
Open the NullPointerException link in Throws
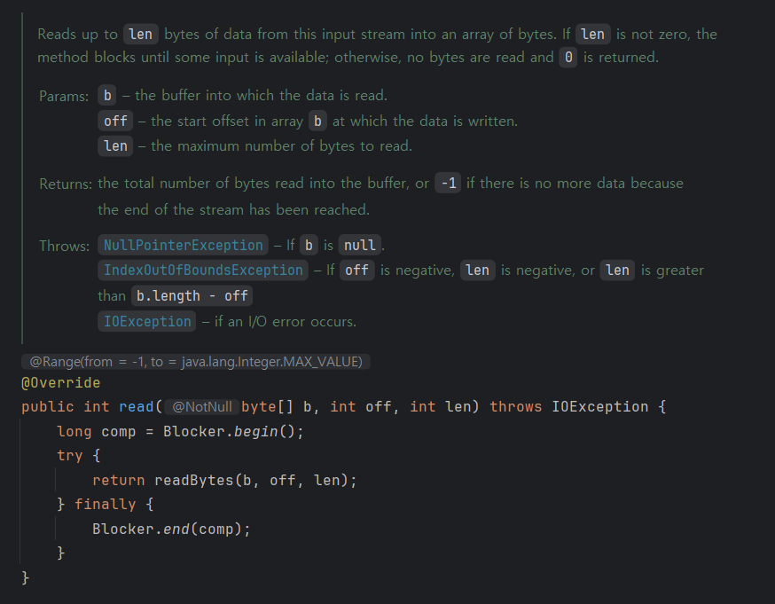(x=183, y=245)
